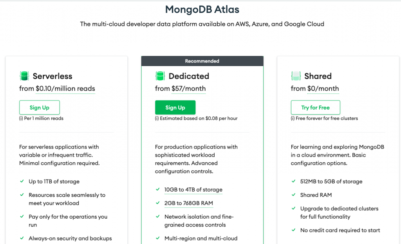
Task: Click 'Shared RAM' feature text
Action: pos(316,195)
